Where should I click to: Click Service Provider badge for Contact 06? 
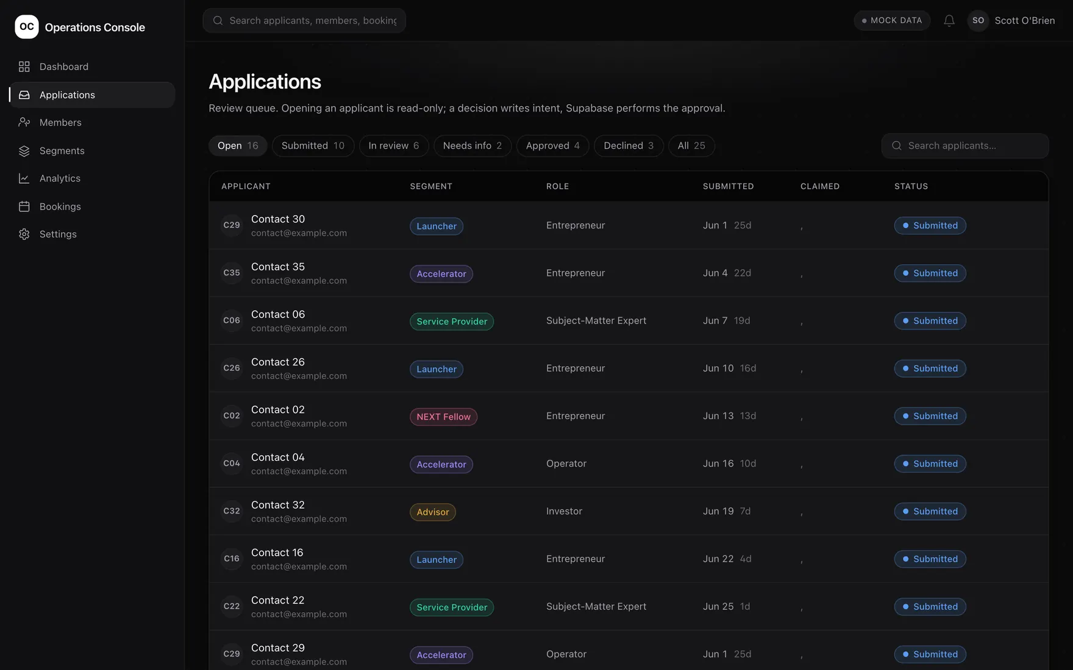pyautogui.click(x=452, y=322)
